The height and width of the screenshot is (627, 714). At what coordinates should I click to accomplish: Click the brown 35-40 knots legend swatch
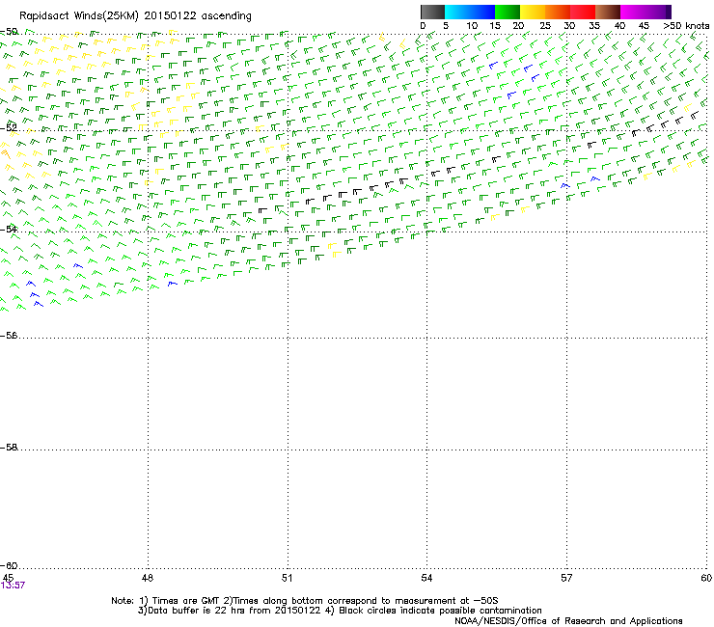pyautogui.click(x=608, y=12)
